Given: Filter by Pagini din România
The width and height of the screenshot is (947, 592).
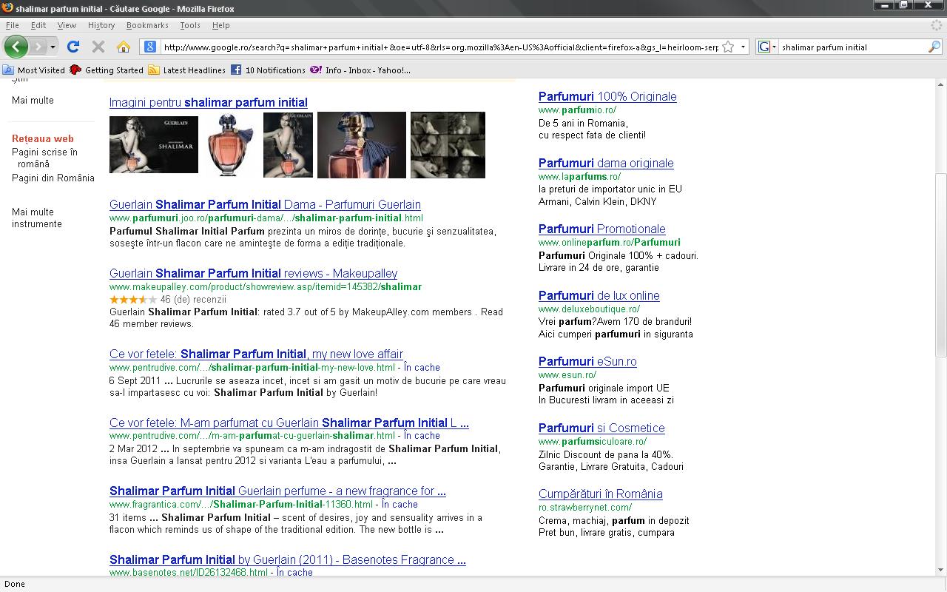Looking at the screenshot, I should point(53,178).
